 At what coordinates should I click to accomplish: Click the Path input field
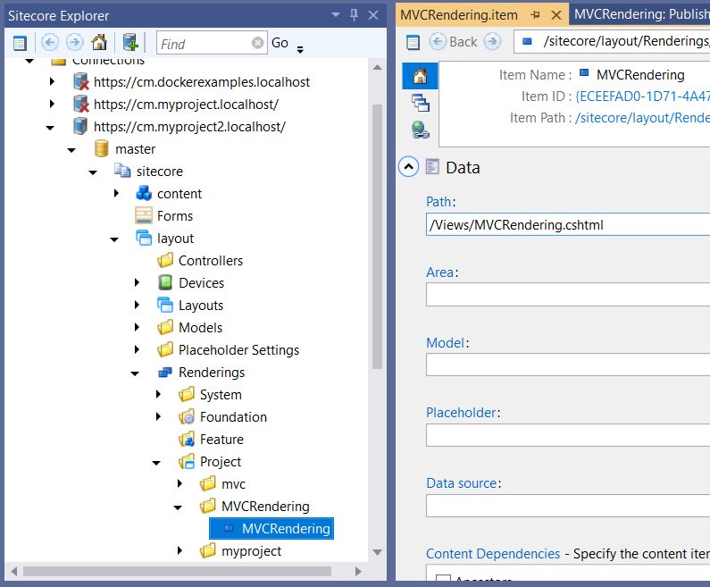click(568, 224)
